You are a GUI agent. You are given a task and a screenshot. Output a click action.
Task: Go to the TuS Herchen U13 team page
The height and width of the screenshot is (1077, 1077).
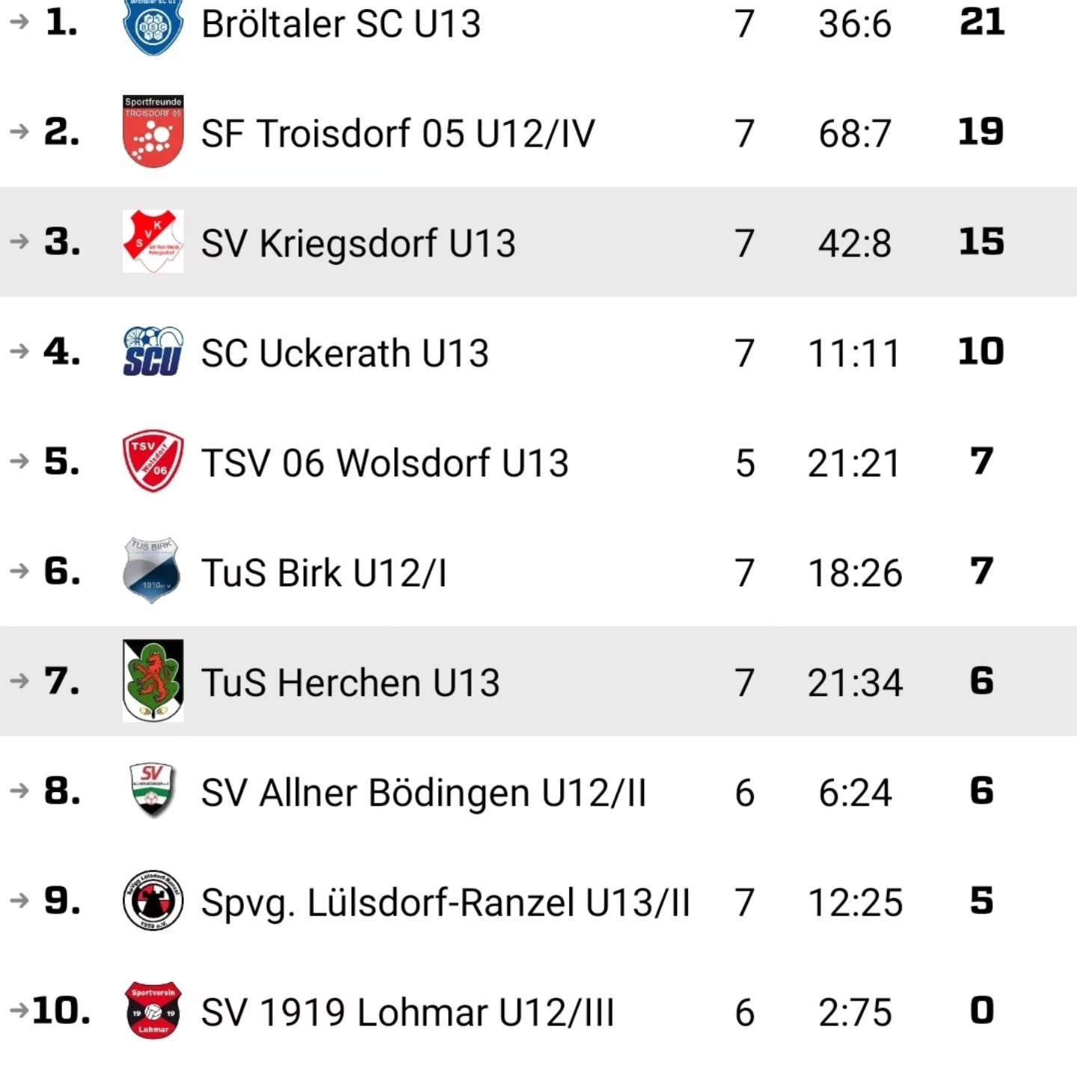click(x=350, y=683)
